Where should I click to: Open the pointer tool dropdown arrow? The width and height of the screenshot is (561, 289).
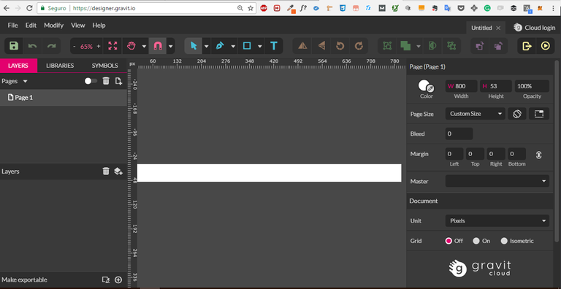(206, 46)
